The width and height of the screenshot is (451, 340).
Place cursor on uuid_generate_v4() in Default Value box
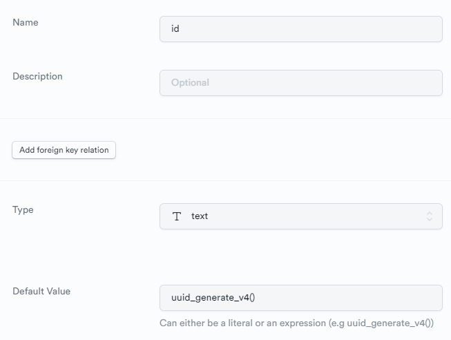[x=213, y=298]
